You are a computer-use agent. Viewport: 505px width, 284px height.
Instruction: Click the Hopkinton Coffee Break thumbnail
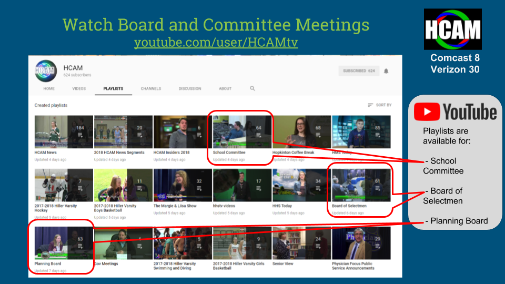pos(302,132)
